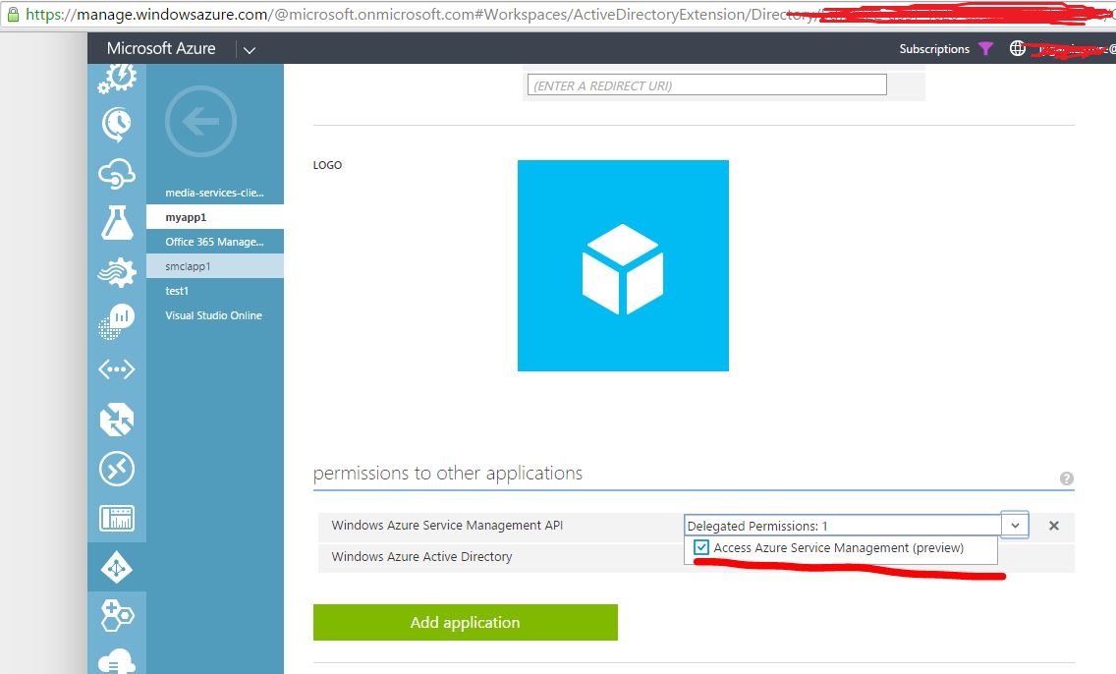This screenshot has height=674, width=1116.
Task: Select media-services-clie... application in list
Action: (215, 193)
